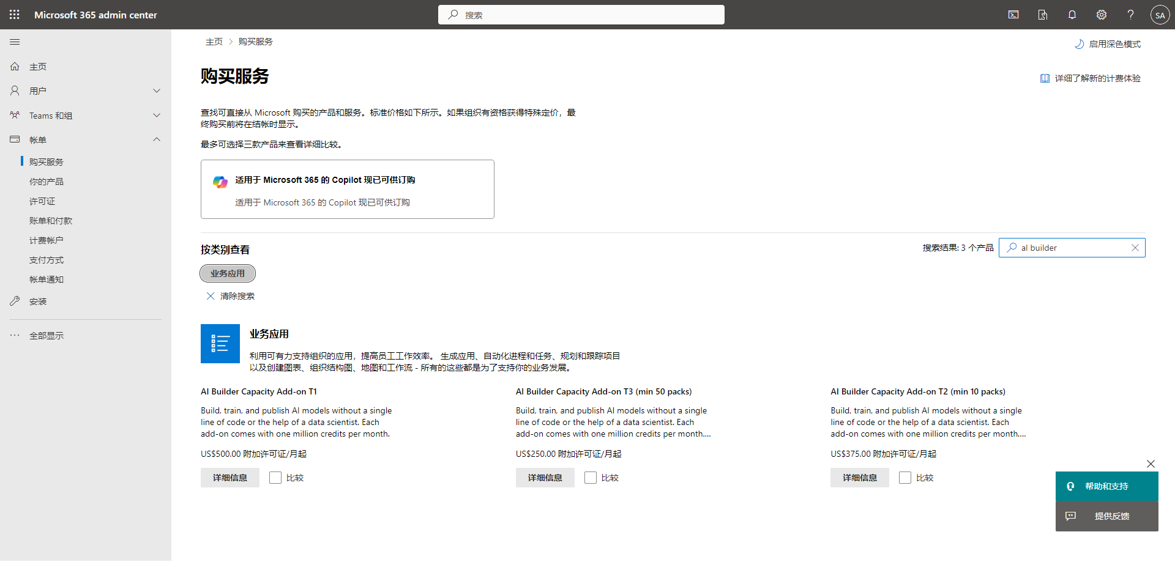The height and width of the screenshot is (562, 1175).
Task: Open the Copilot for Microsoft 365 banner card
Action: (348, 189)
